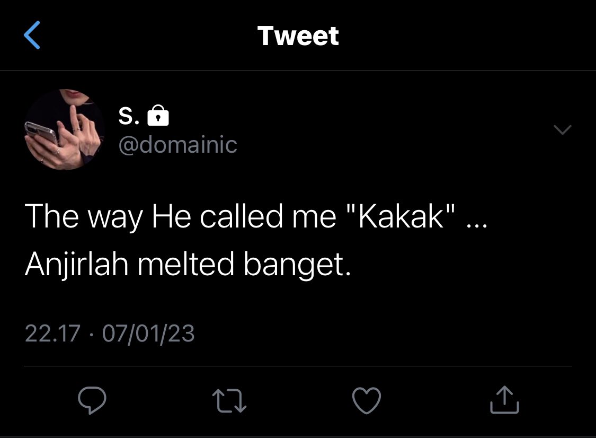Tap the line "Anjirlah melted banget."
Viewport: 596px width, 438px height.
point(188,265)
